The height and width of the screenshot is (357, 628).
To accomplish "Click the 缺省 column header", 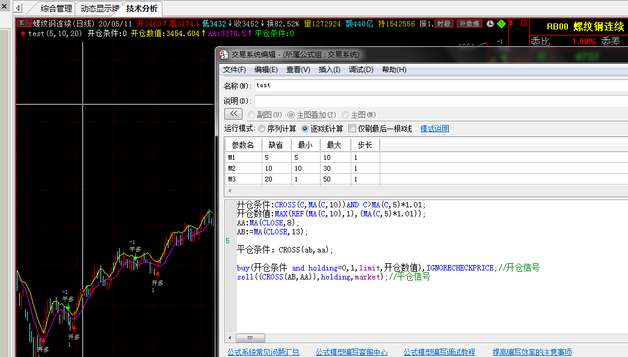I will click(x=276, y=145).
